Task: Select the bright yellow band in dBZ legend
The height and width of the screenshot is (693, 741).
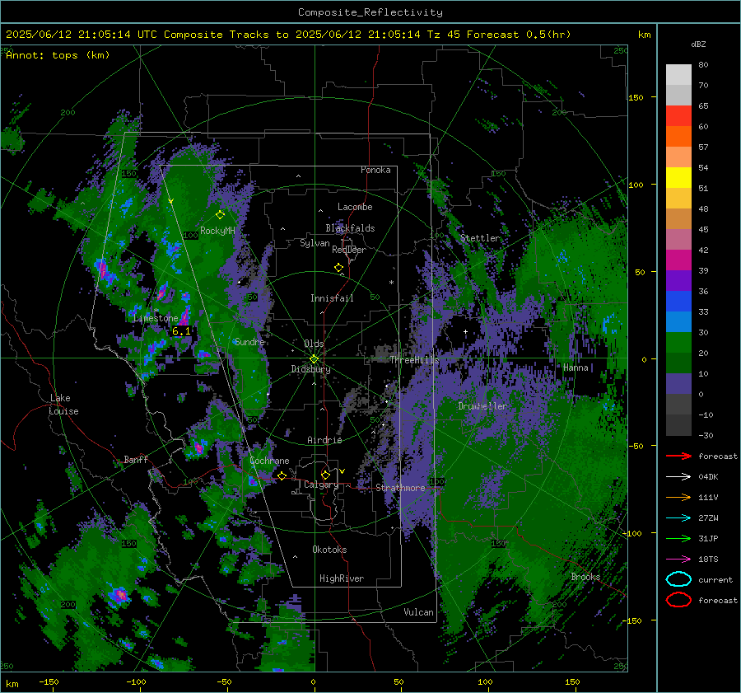Action: pos(678,177)
